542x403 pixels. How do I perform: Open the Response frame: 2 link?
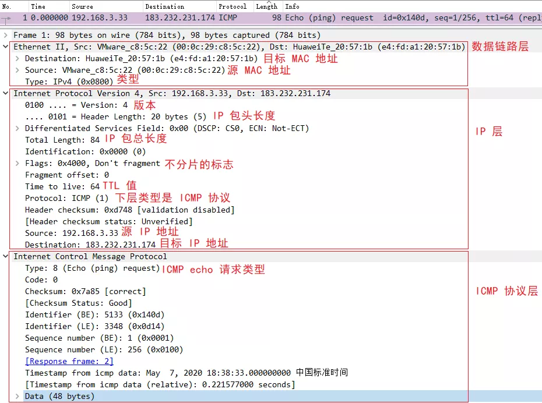point(69,361)
